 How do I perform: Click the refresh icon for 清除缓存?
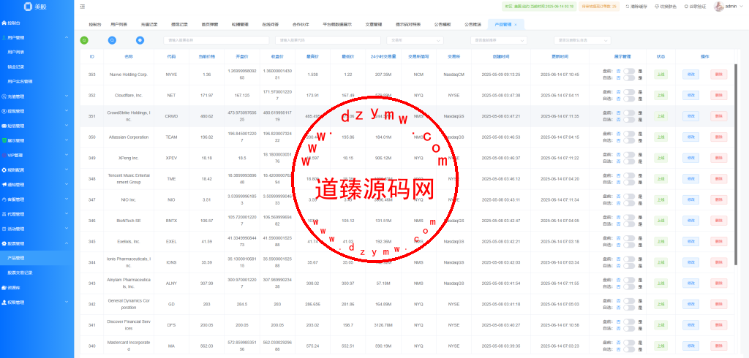point(627,7)
